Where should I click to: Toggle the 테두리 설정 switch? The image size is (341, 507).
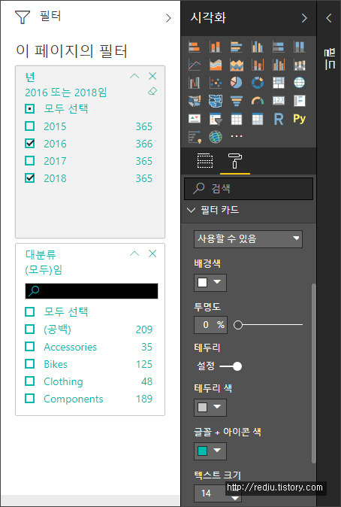click(231, 366)
